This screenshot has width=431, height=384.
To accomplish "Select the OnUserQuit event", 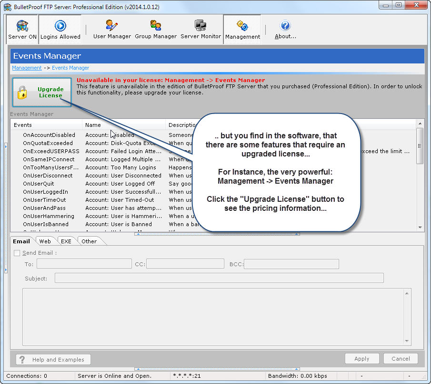I will [39, 184].
